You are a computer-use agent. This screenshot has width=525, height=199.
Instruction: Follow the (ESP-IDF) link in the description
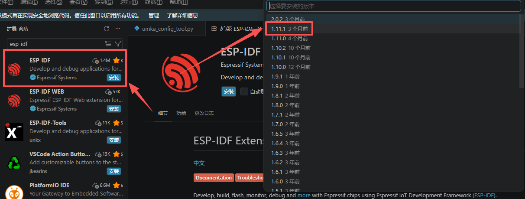click(484, 196)
